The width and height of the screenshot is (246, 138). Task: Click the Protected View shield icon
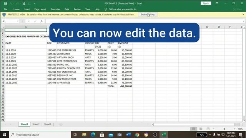point(4,15)
